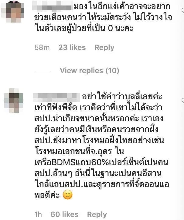
Task: Click the 58m timestamp
Action: pyautogui.click(x=42, y=48)
